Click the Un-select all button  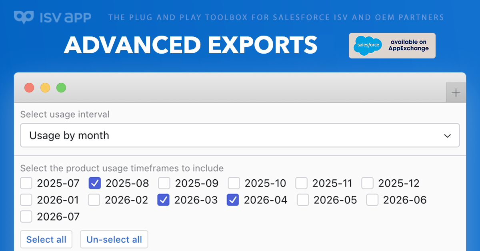click(x=114, y=239)
